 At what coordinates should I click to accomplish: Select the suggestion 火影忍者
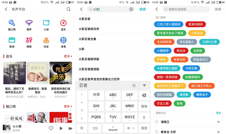pyautogui.click(x=84, y=19)
